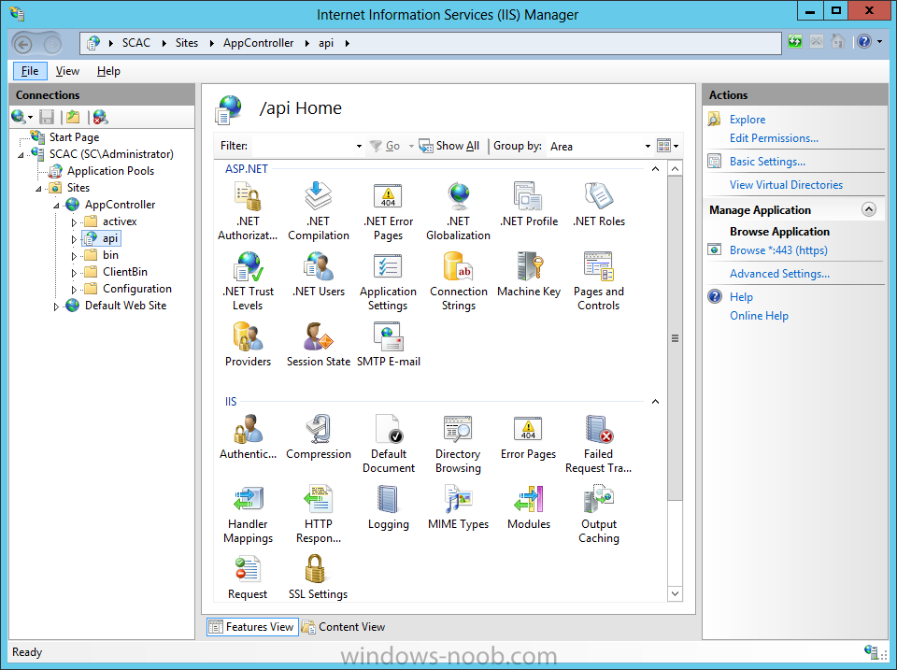Open the Request Filtering feature
897x670 pixels.
pyautogui.click(x=248, y=577)
